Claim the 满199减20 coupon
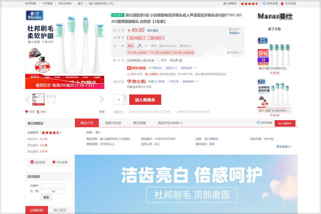The height and width of the screenshot is (214, 321). 136,38
